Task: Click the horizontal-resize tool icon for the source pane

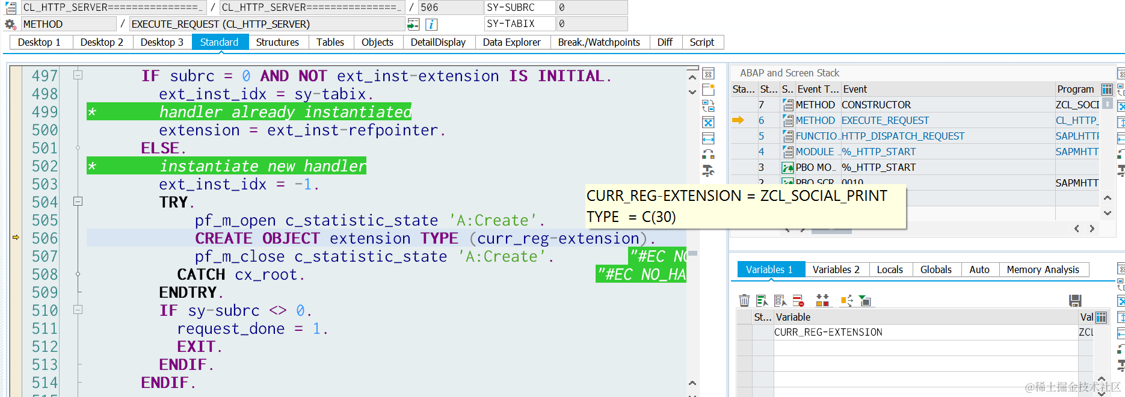Action: (x=709, y=139)
